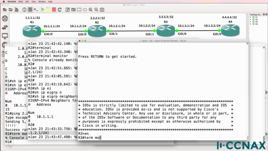
Task: Expand R3 in Topology Summary
Action: point(250,22)
